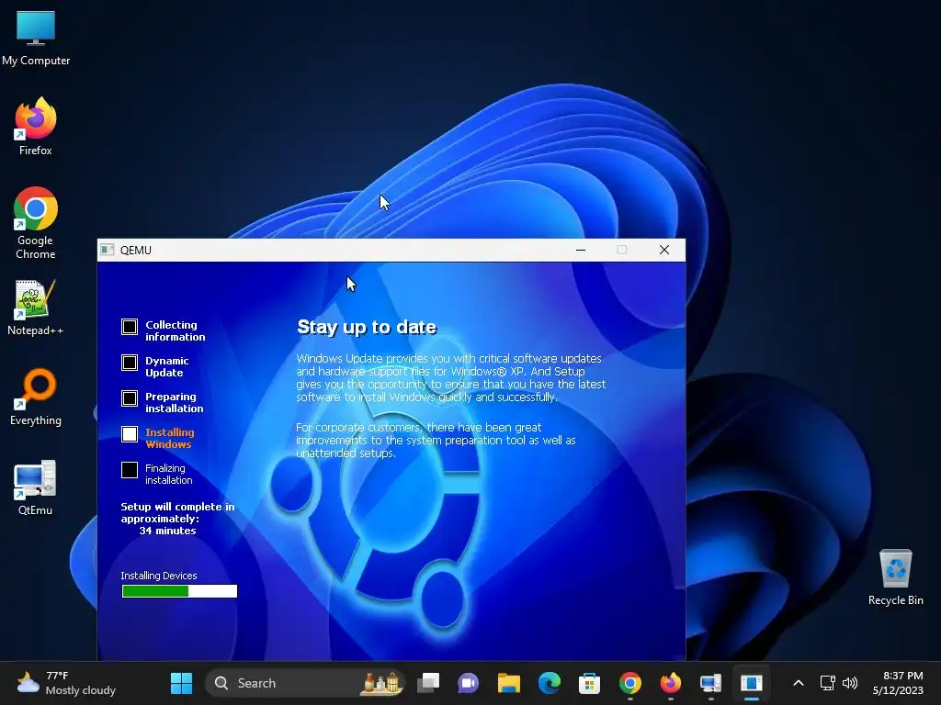
Task: Open Microsoft Store from the taskbar
Action: pyautogui.click(x=589, y=683)
